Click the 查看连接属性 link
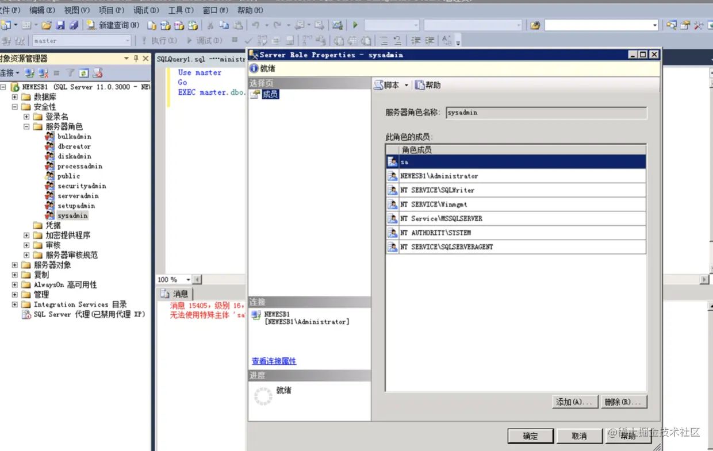 coord(274,361)
